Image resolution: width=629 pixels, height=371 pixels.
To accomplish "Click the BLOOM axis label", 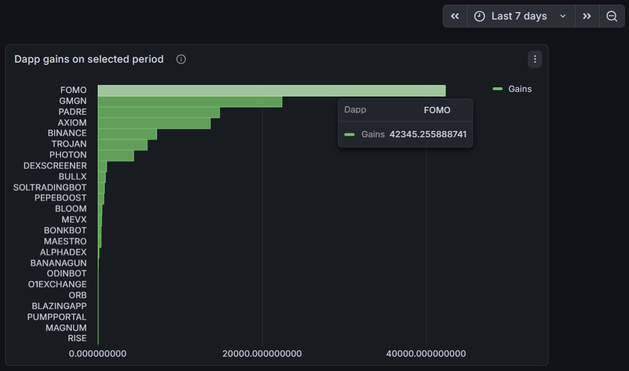I will point(71,208).
